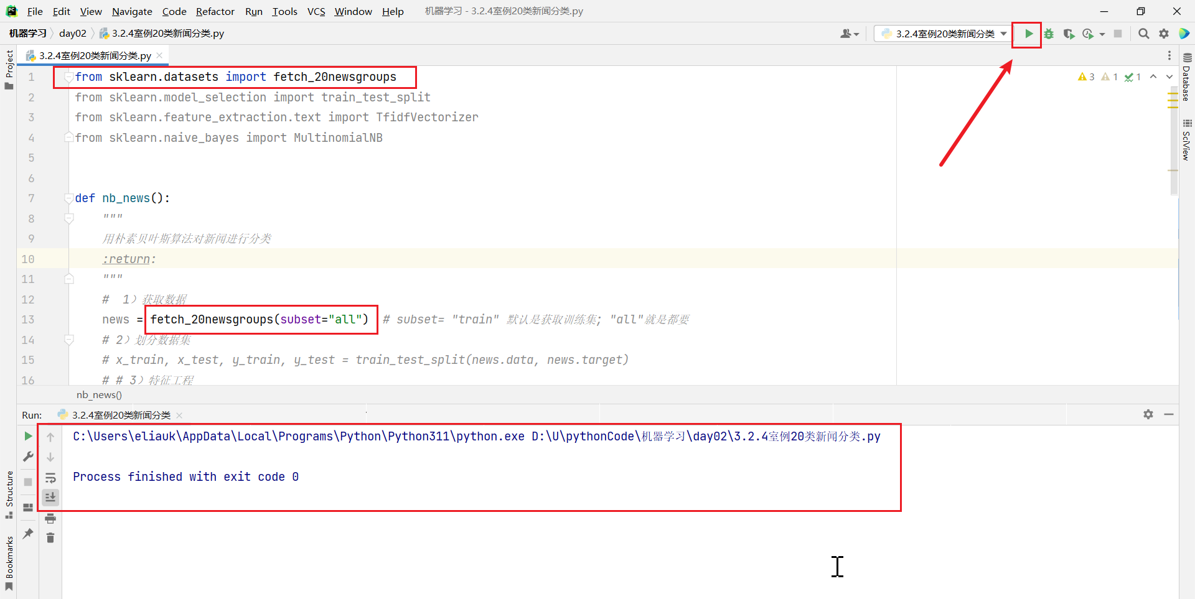Start debugging with the Debug bug icon
This screenshot has height=599, width=1195.
coord(1049,34)
